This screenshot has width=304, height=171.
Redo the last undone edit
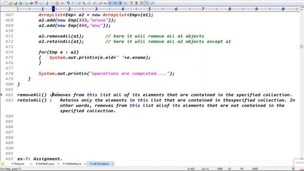coord(73,3)
